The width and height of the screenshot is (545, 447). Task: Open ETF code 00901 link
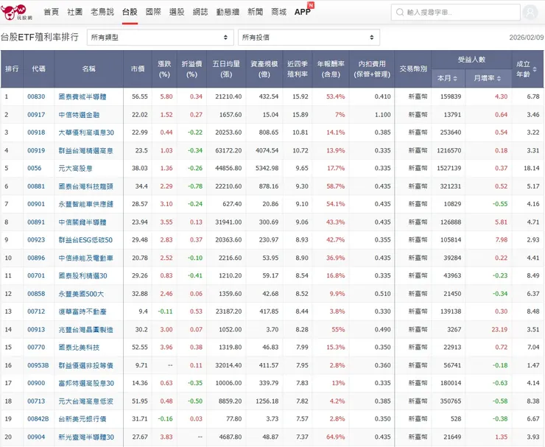click(x=36, y=204)
